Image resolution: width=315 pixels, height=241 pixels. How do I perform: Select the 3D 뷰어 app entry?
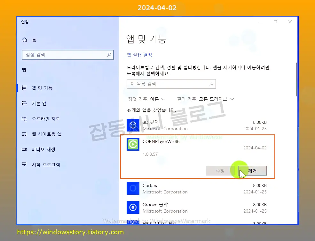coord(197,125)
